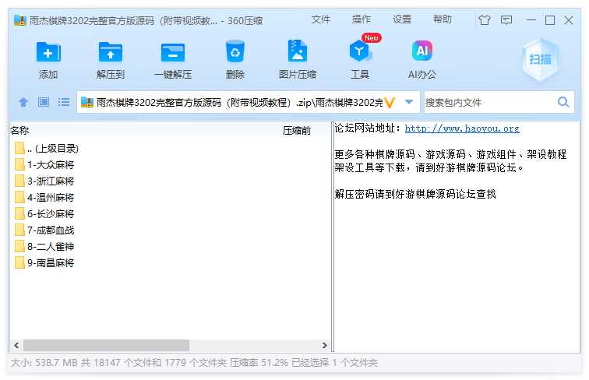Open the 工具 (Tools) icon
Image resolution: width=589 pixels, height=380 pixels.
click(x=360, y=51)
